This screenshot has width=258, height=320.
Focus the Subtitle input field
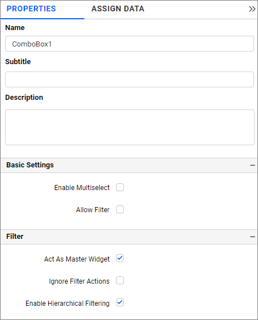pos(130,79)
